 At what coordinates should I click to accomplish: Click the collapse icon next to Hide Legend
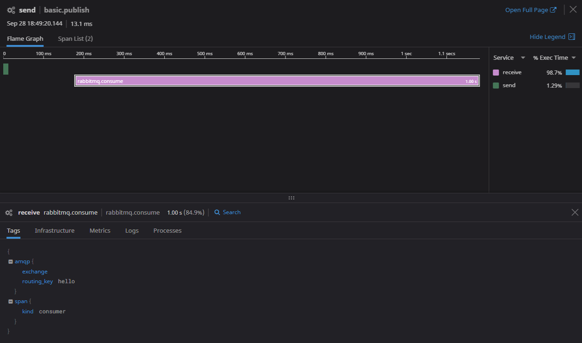coord(572,36)
